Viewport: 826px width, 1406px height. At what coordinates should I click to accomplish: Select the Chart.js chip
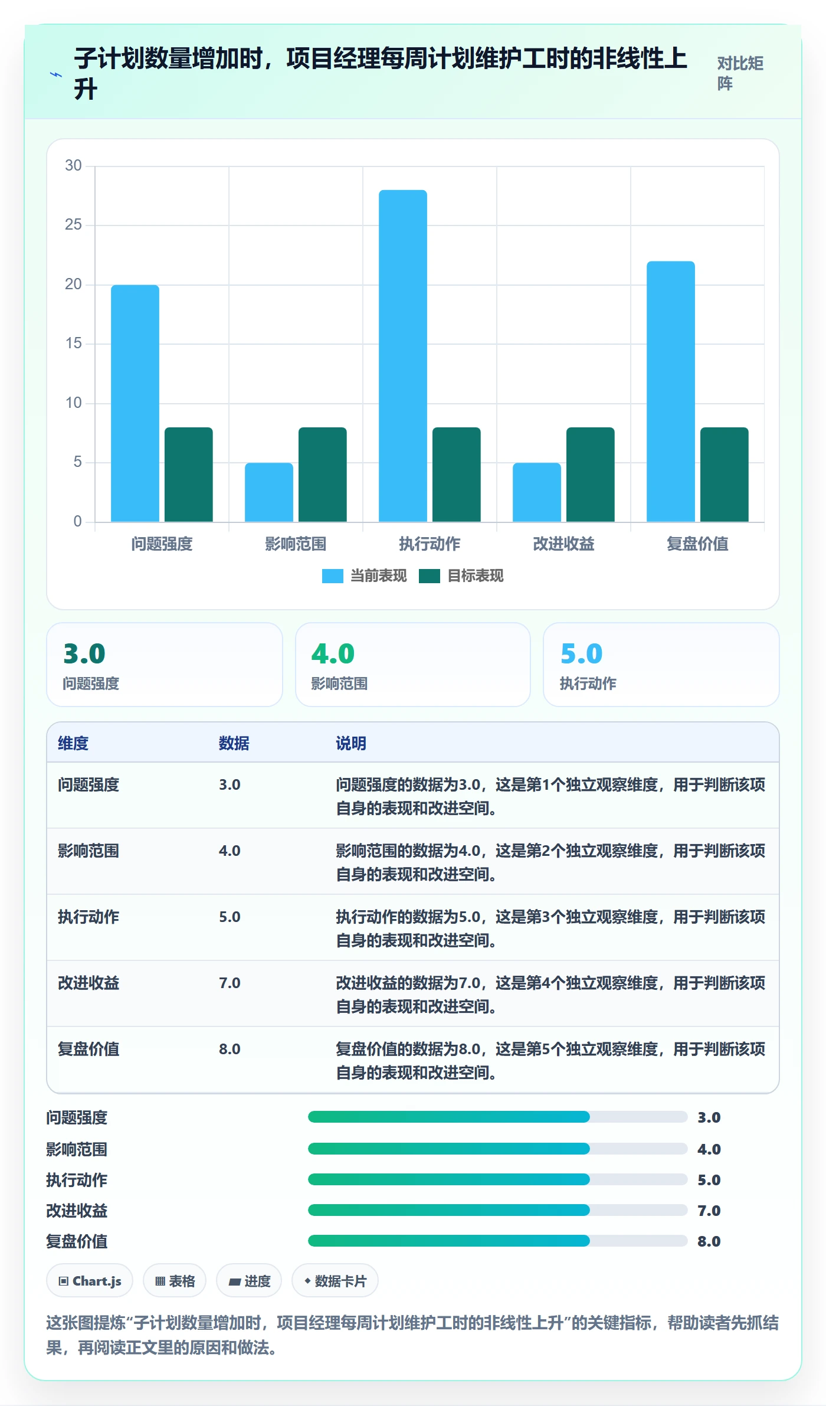(90, 1281)
